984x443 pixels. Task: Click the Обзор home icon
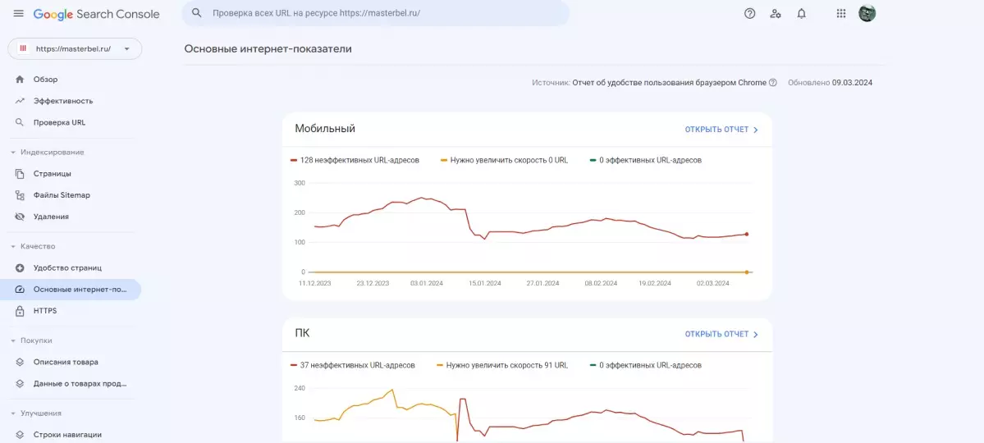(20, 80)
